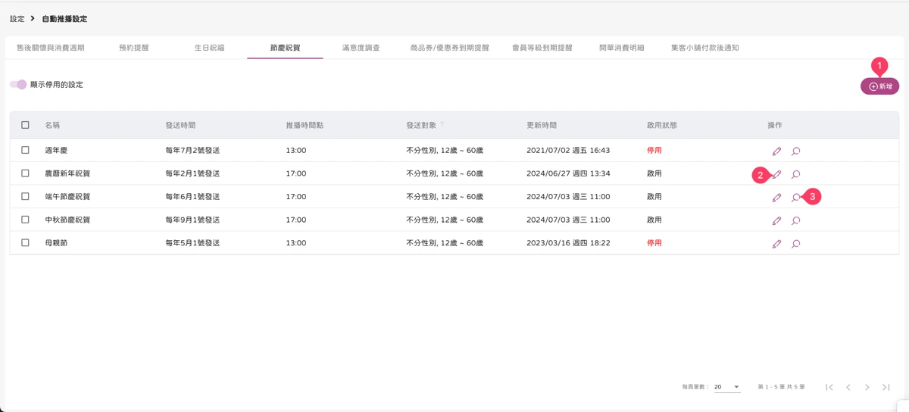Click 農曆新年祝賀 name cell
The width and height of the screenshot is (909, 412).
point(67,173)
